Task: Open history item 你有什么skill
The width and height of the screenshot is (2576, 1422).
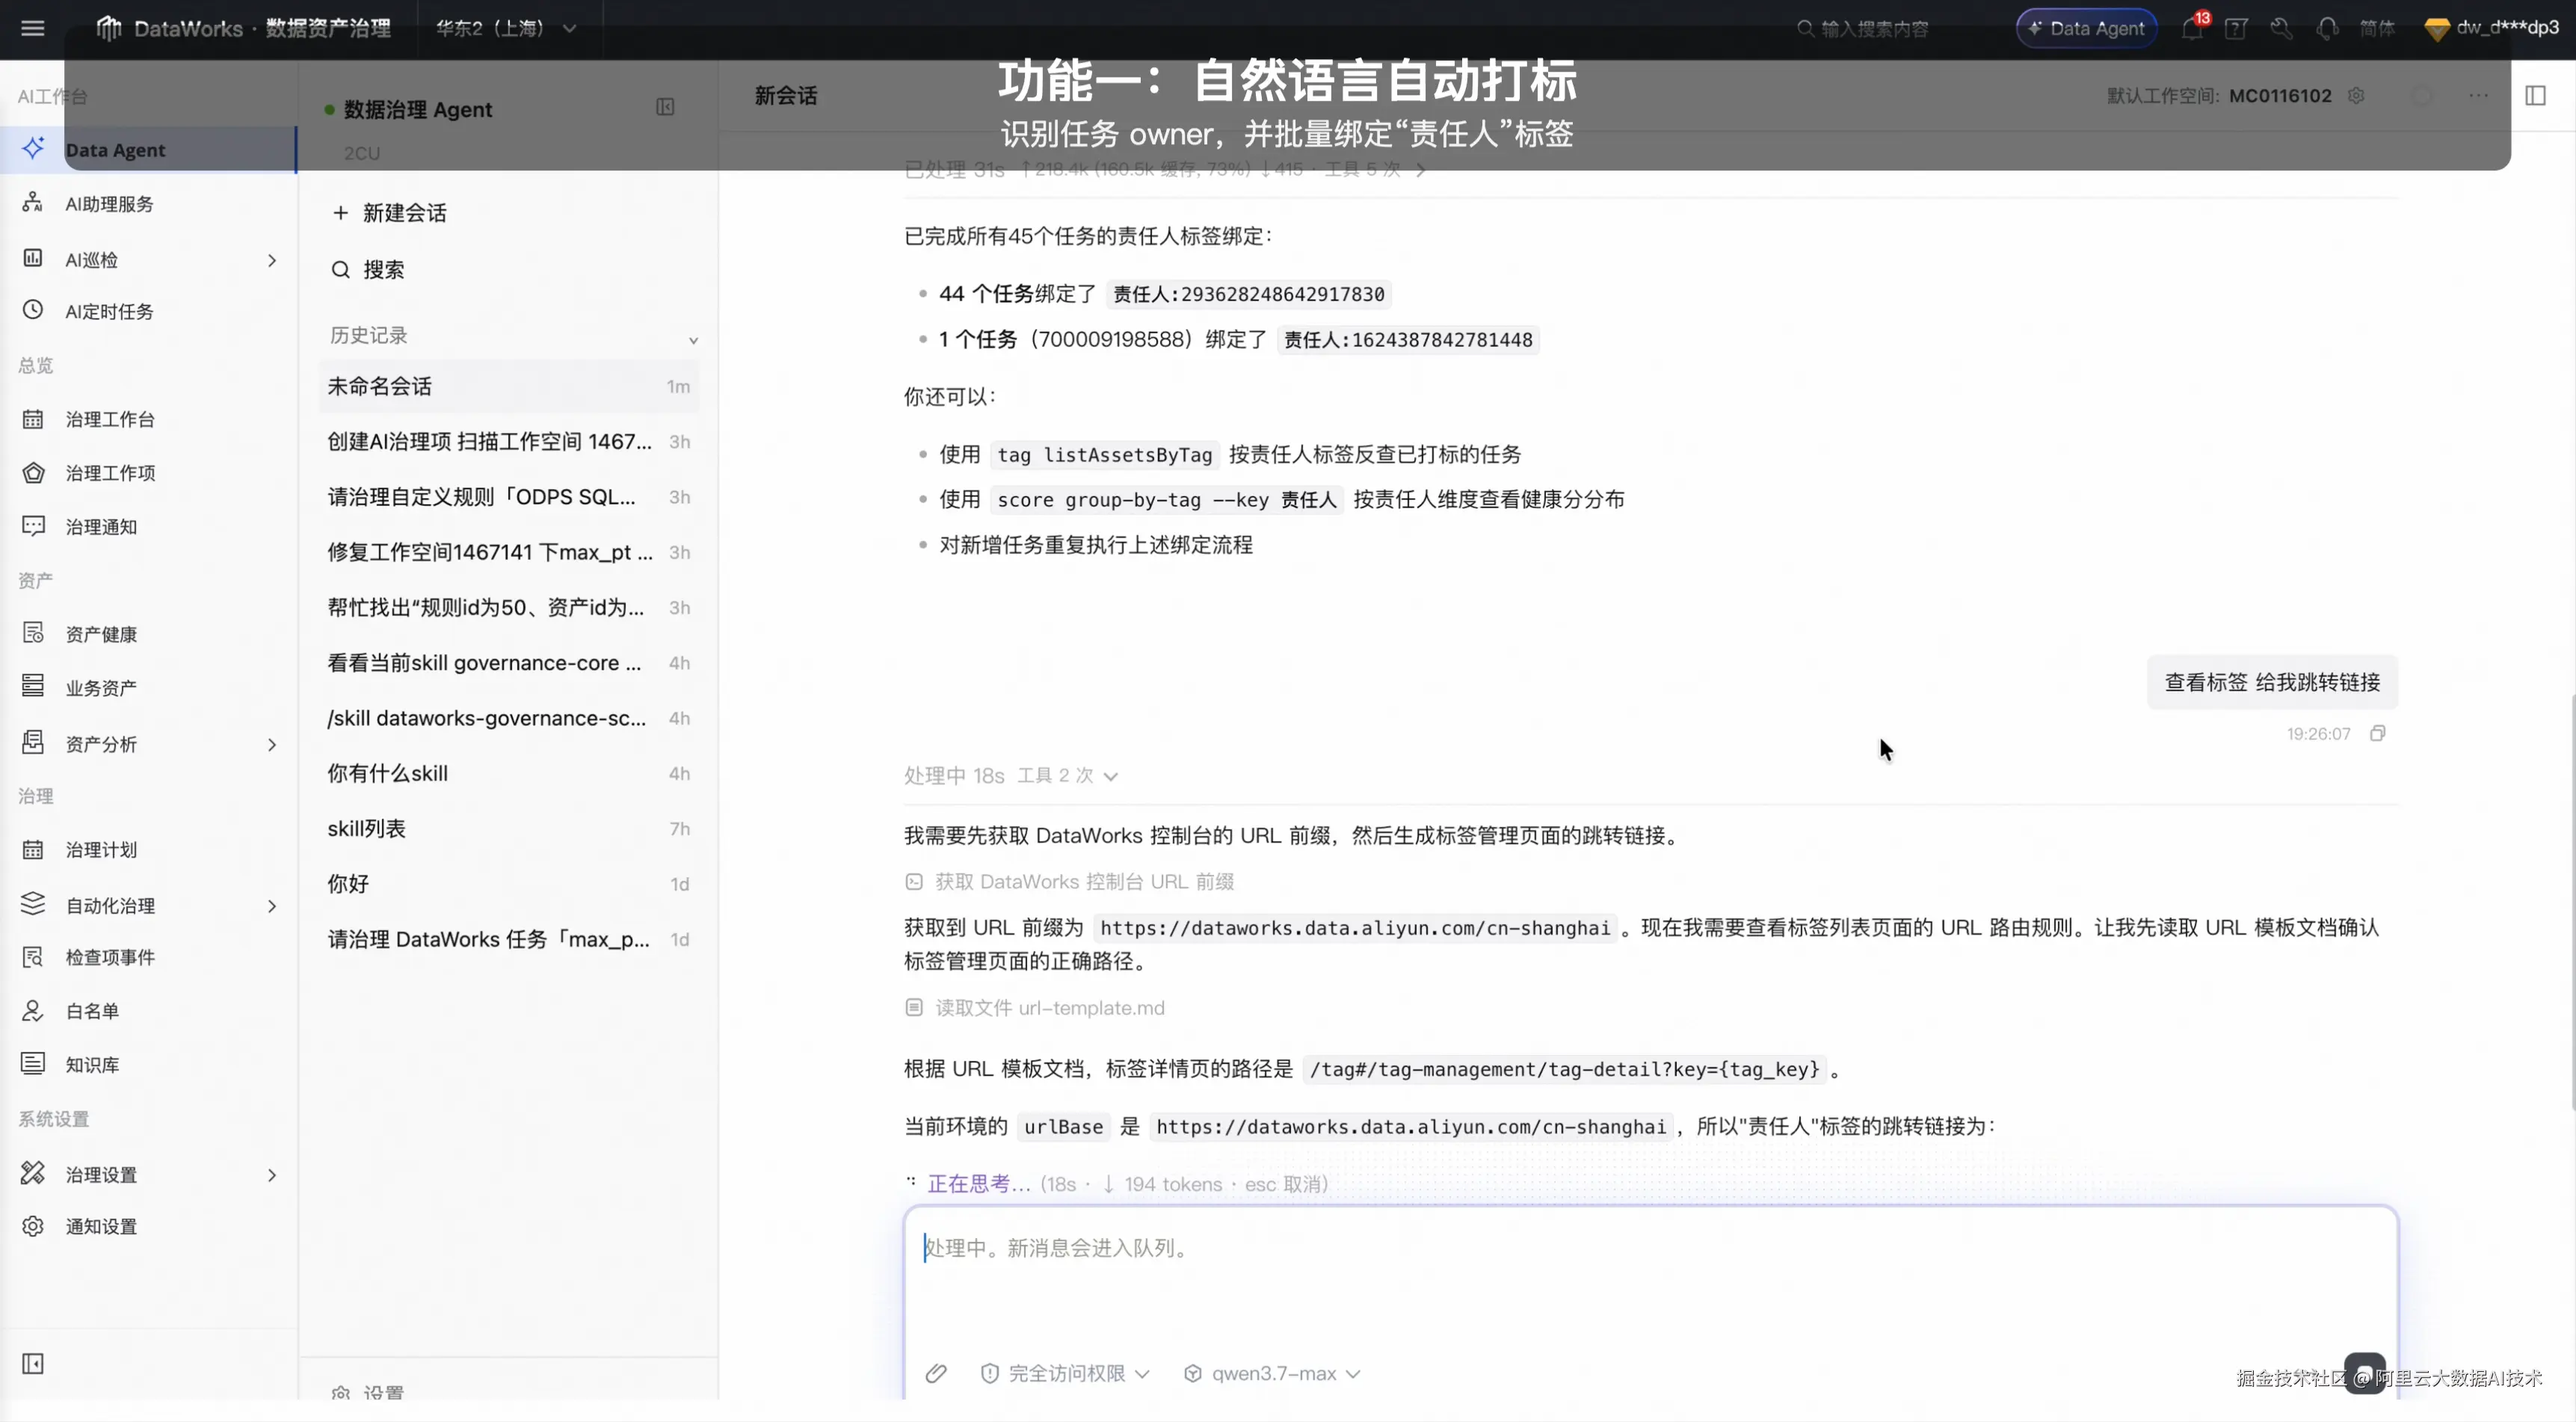Action: (x=509, y=773)
